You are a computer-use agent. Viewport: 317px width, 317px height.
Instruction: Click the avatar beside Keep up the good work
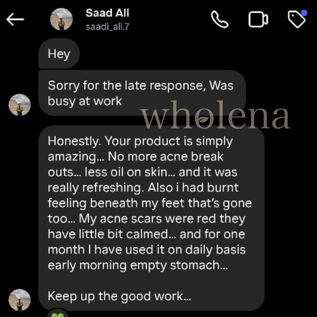[20, 300]
